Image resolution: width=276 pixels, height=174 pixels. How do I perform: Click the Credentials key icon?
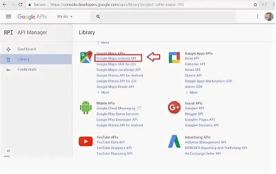[x=8, y=70]
